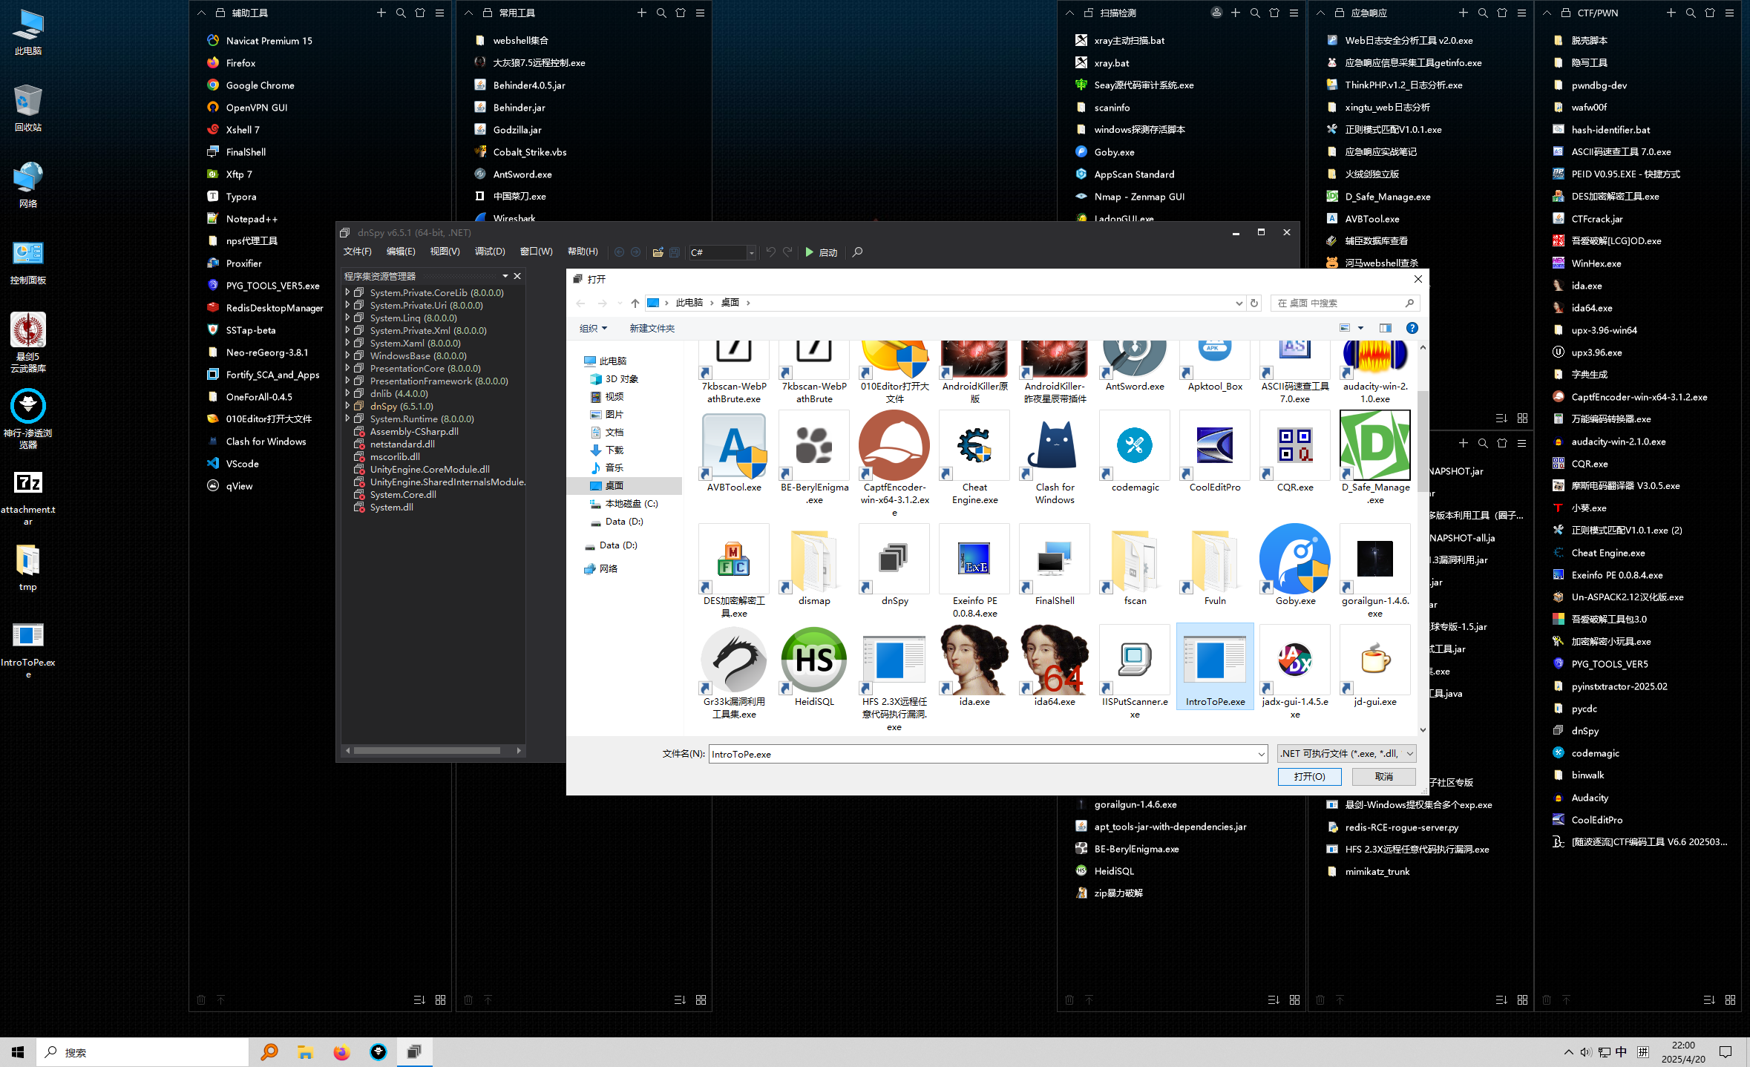Screen dimensions: 1750x1067
Task: Collapse the 辅助工具 panel chevron
Action: tap(201, 13)
